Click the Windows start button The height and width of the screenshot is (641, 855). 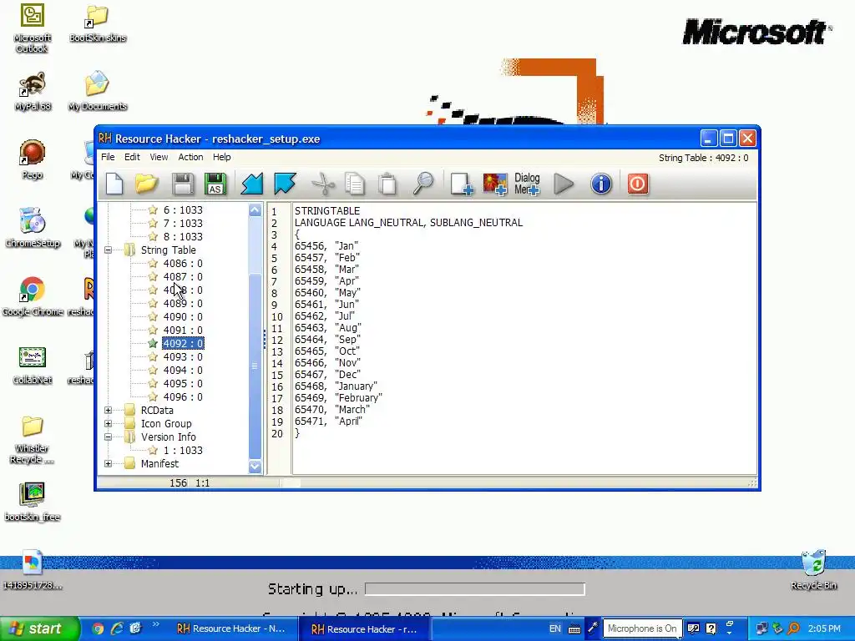[x=39, y=628]
